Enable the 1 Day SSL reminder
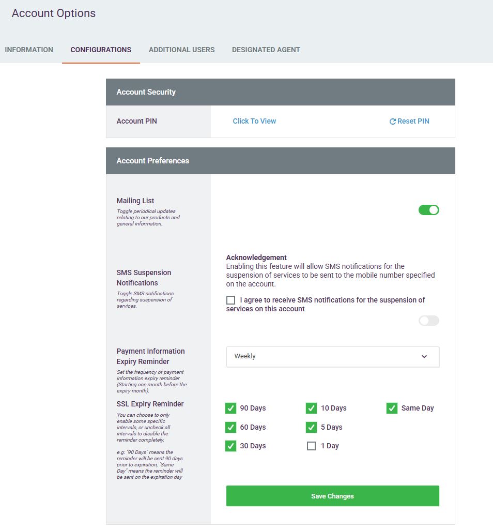This screenshot has width=493, height=530. pos(311,446)
